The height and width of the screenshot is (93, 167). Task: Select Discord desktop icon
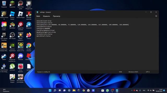(x=21, y=57)
